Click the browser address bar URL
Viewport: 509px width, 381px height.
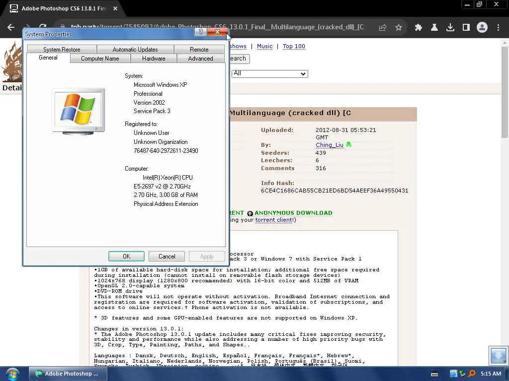click(217, 27)
